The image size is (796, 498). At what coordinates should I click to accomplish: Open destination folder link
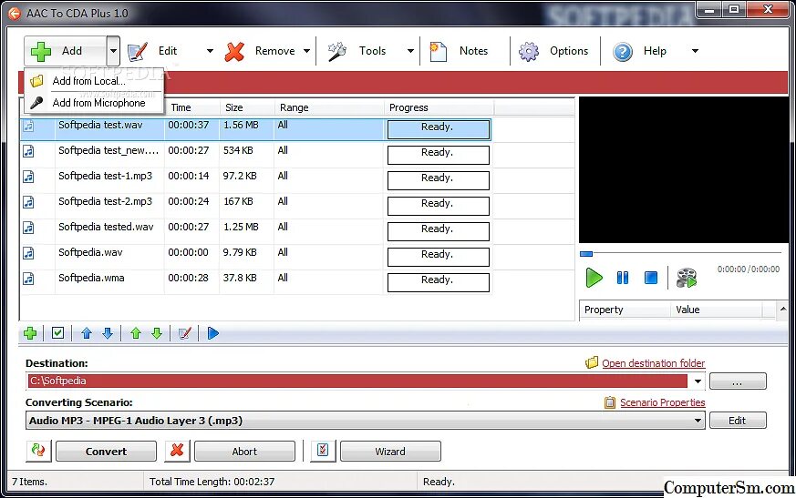coord(654,363)
